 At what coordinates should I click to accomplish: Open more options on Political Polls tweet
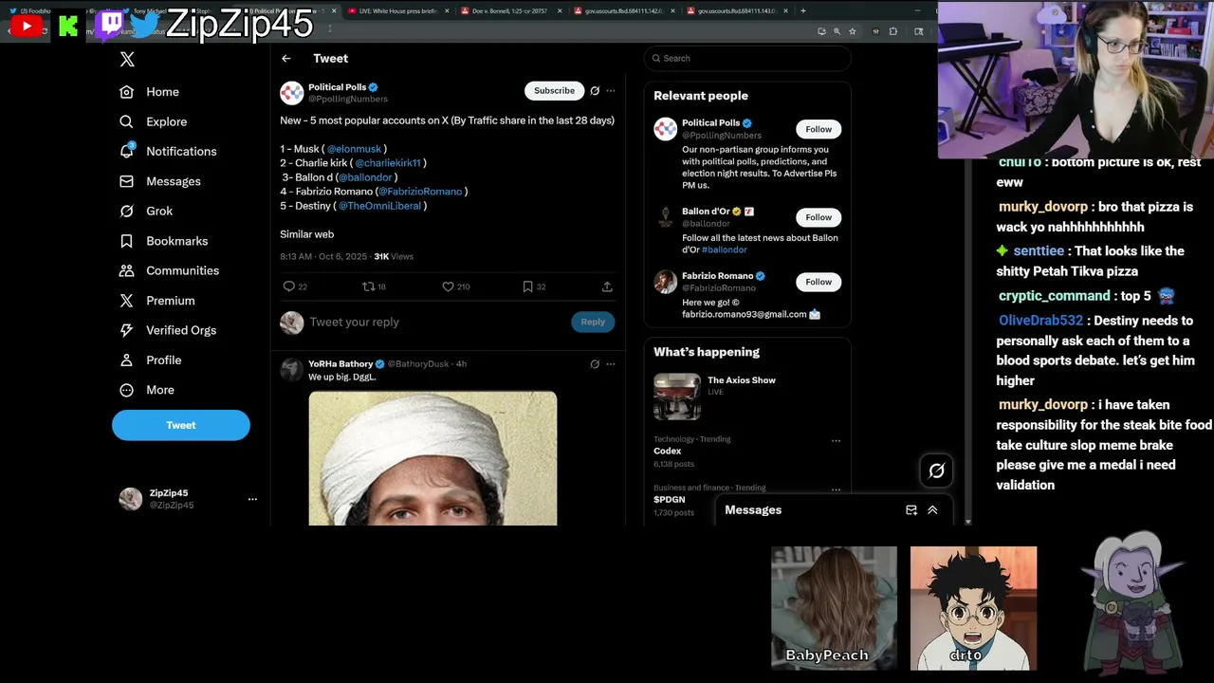pyautogui.click(x=611, y=91)
